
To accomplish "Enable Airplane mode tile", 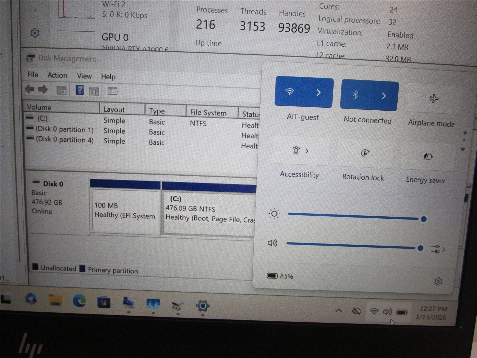I will pyautogui.click(x=433, y=98).
